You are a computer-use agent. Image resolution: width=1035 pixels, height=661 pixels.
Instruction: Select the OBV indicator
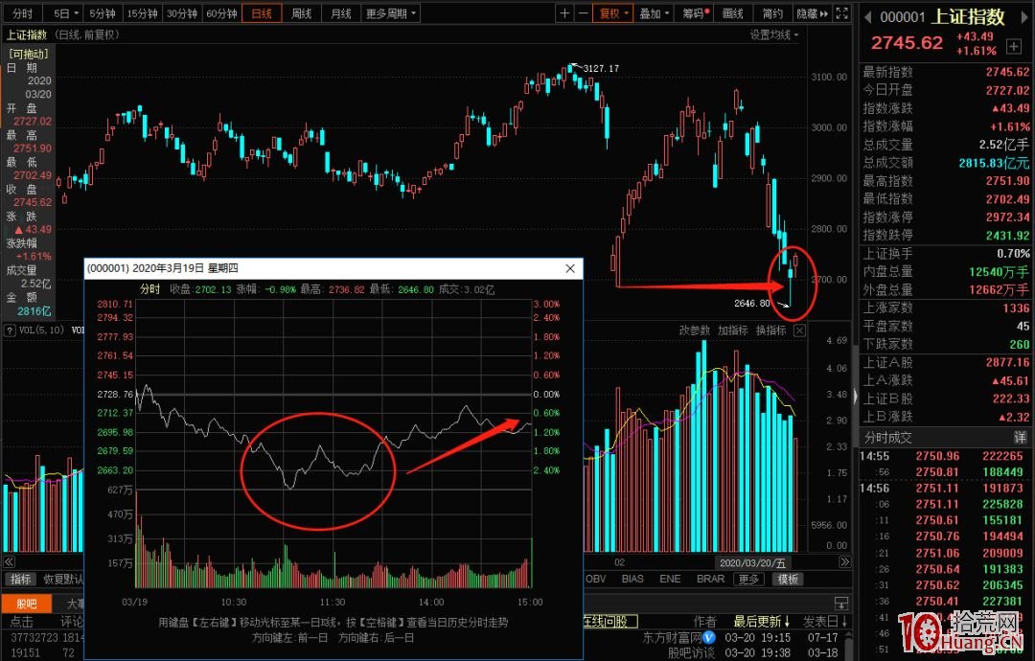pos(595,580)
